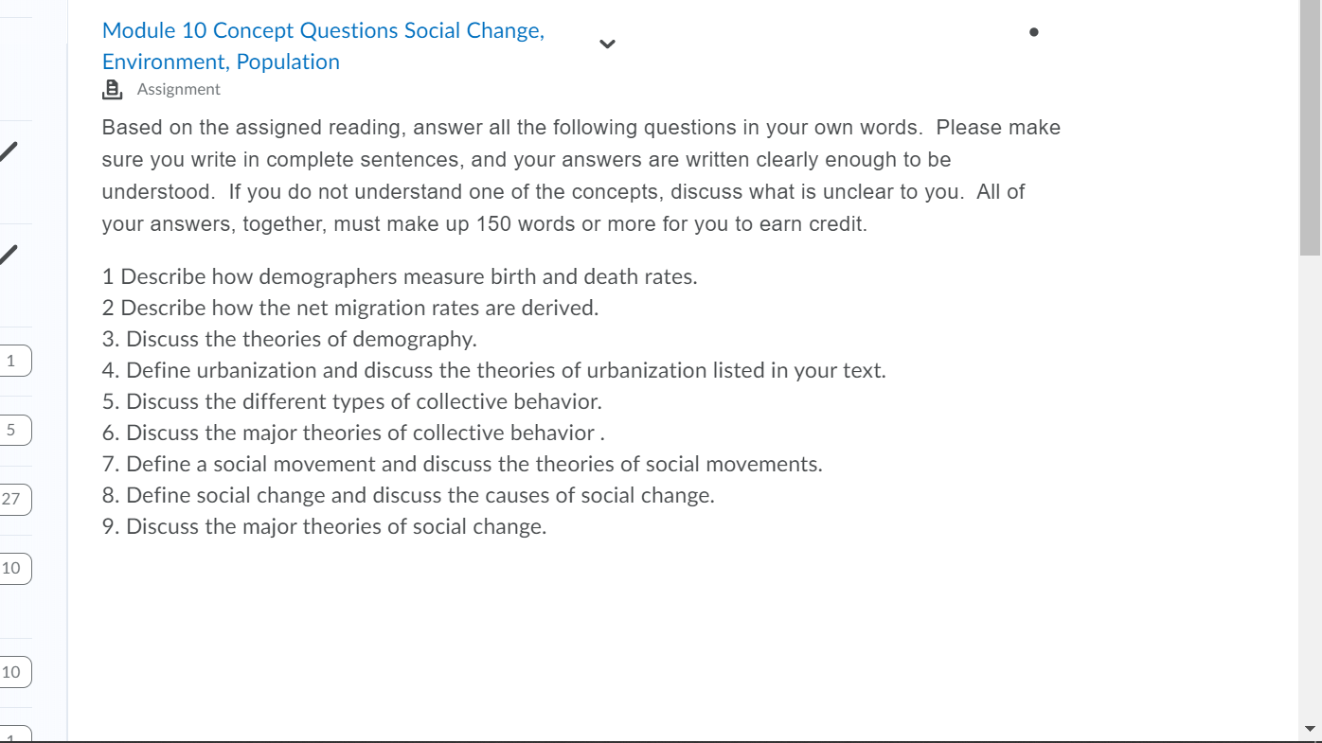Select the lower sidebar badge showing 10
1322x743 pixels.
point(14,672)
